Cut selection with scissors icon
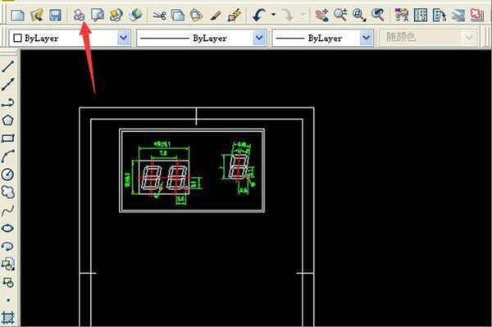The width and height of the screenshot is (492, 327). [x=159, y=15]
